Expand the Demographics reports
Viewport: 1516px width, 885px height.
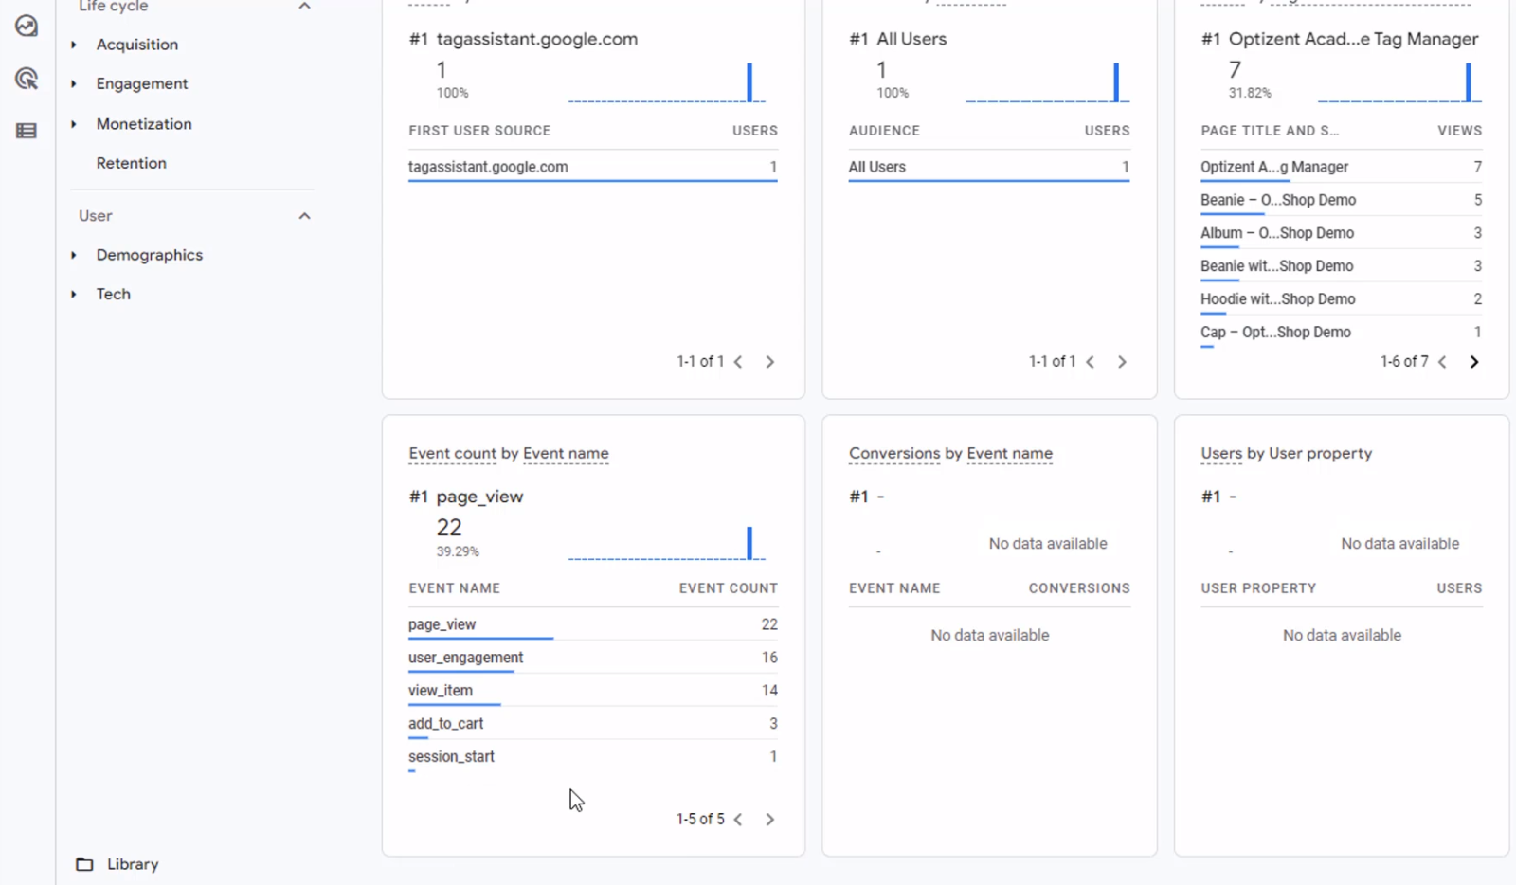(x=149, y=255)
